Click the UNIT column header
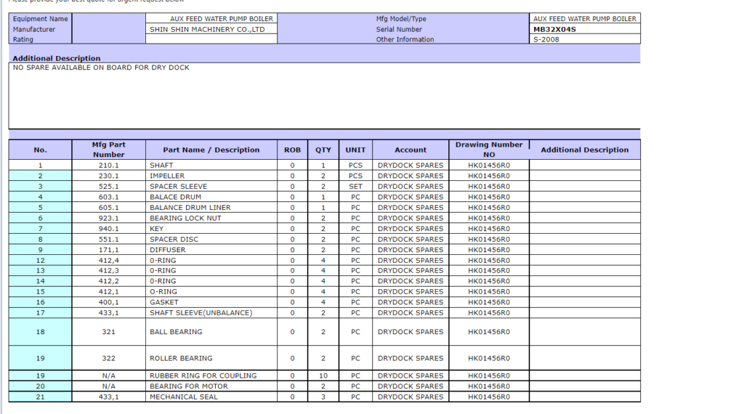This screenshot has width=744, height=414. pos(355,150)
